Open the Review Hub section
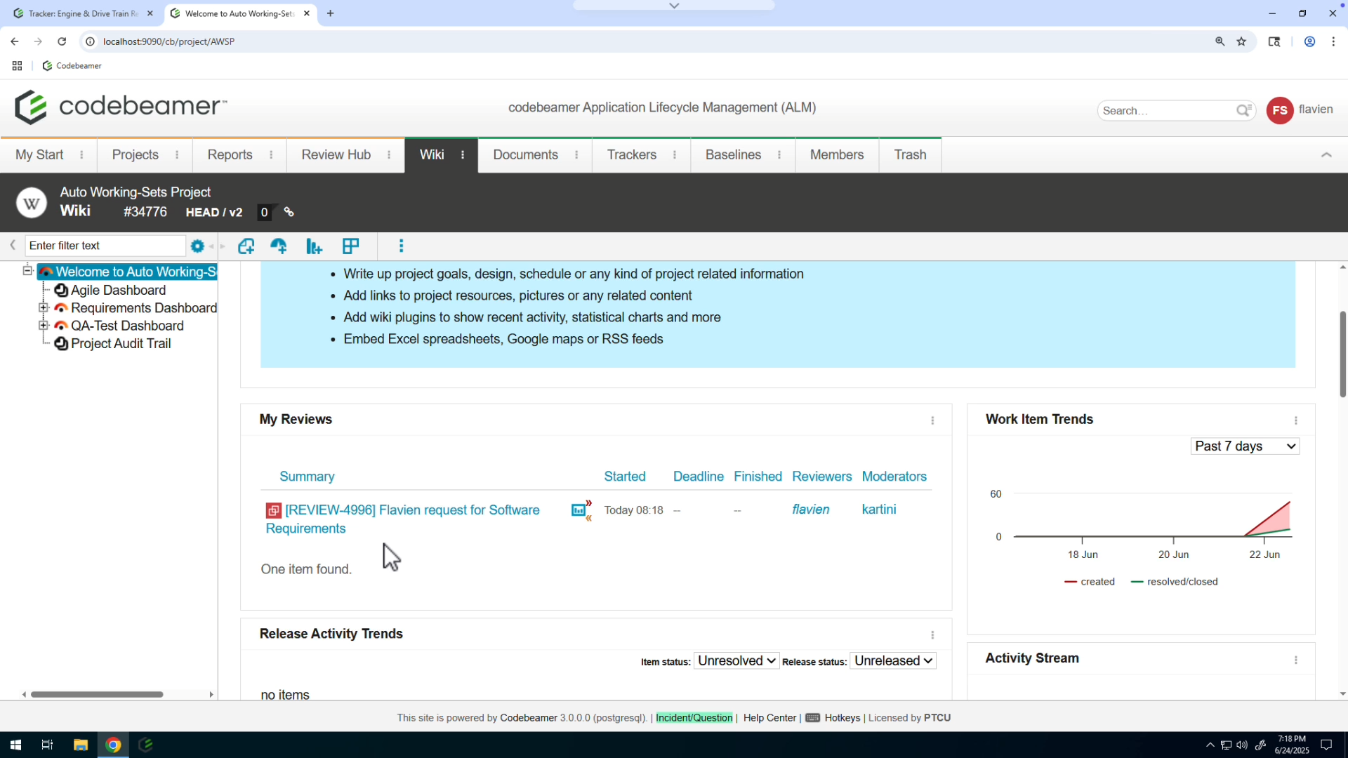 [336, 154]
